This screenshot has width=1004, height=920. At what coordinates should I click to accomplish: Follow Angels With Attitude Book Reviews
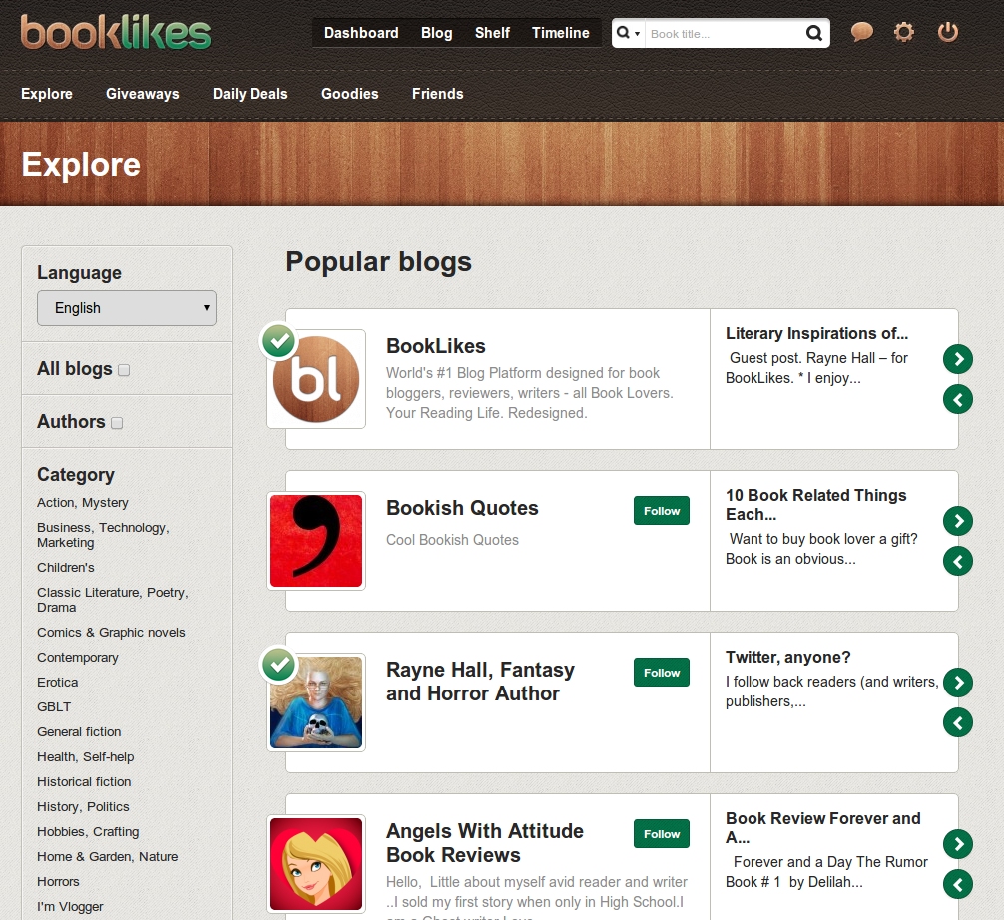click(662, 834)
